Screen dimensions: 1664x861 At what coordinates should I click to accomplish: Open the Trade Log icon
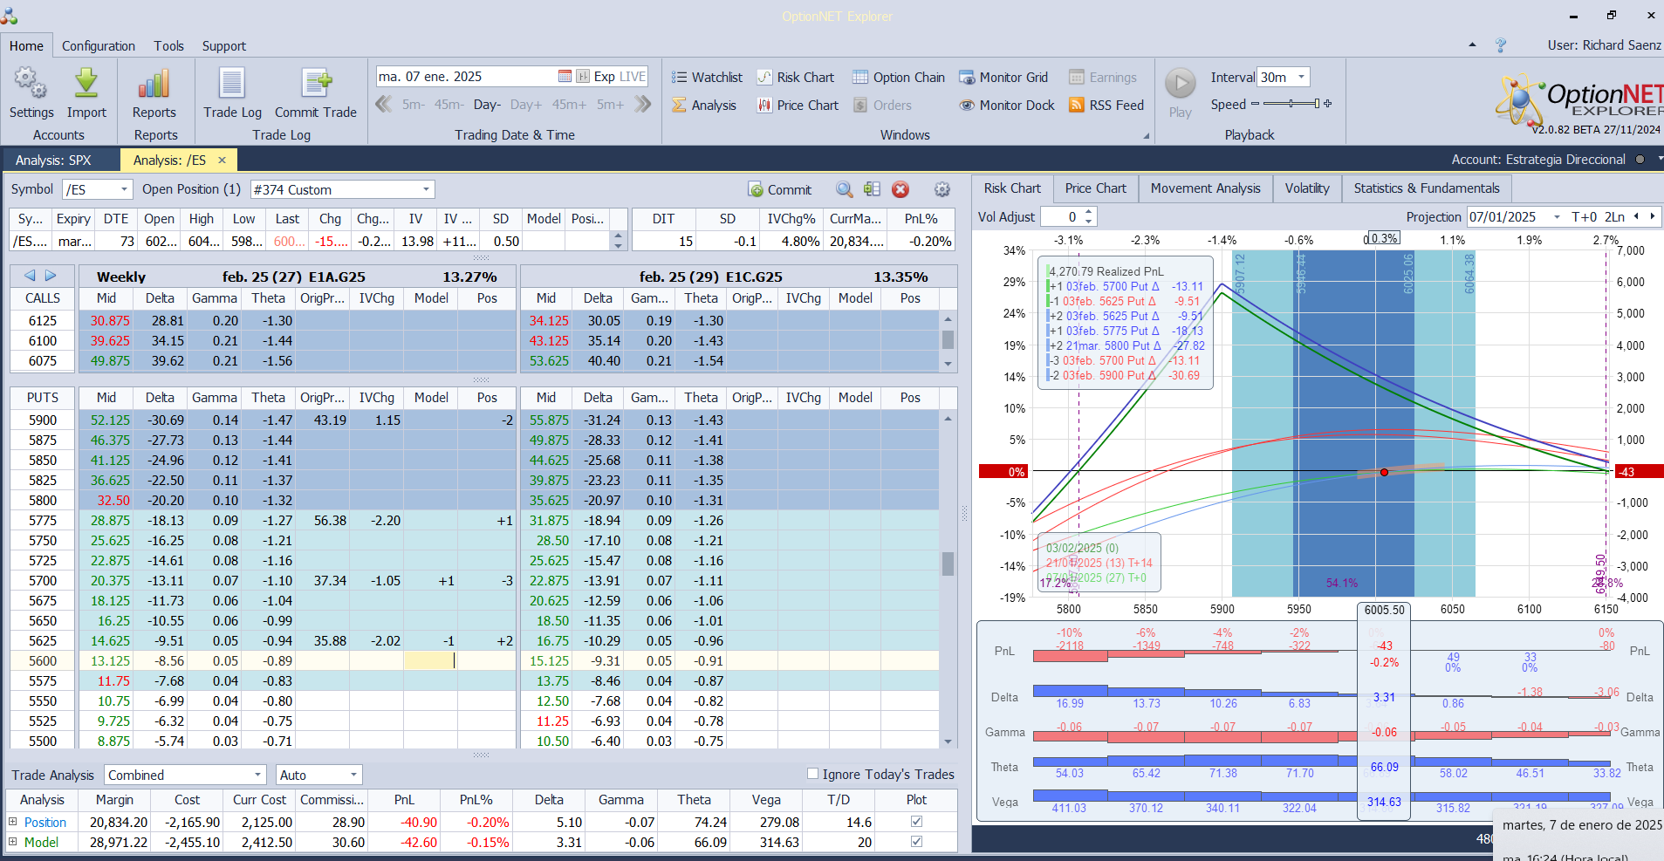pos(232,85)
